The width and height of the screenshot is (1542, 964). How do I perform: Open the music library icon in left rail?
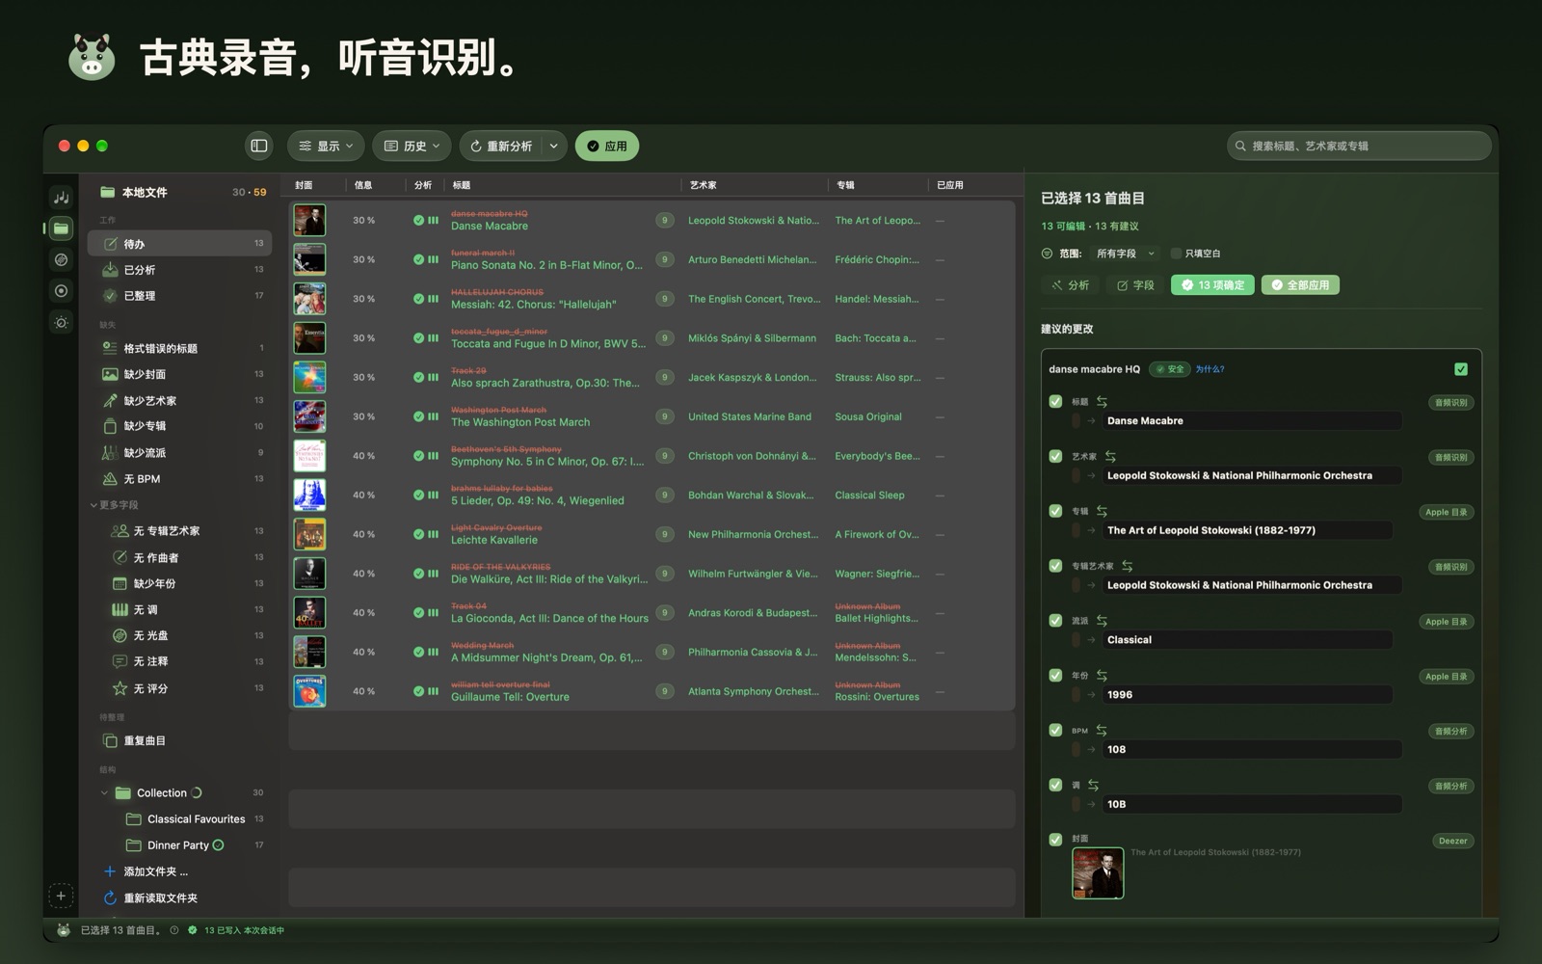(61, 198)
